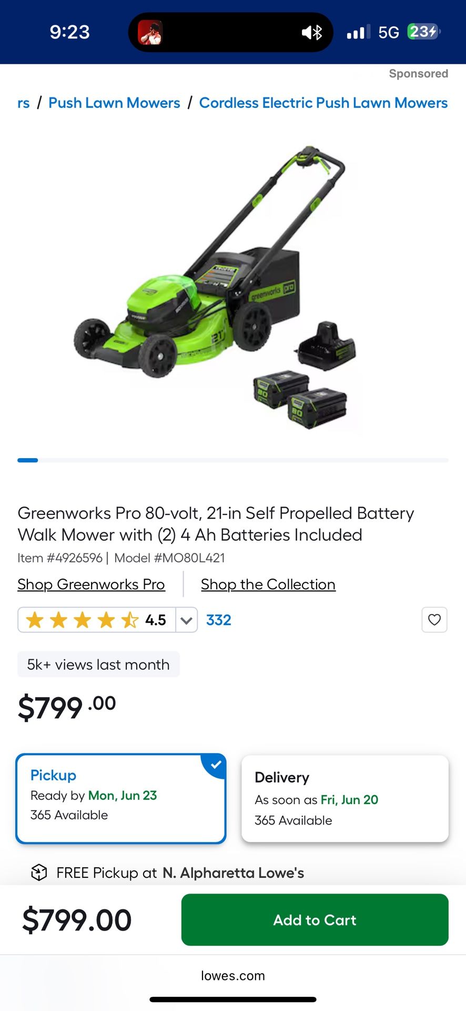This screenshot has height=1011, width=466.
Task: Open Push Lawn Mowers breadcrumb
Action: coord(114,103)
